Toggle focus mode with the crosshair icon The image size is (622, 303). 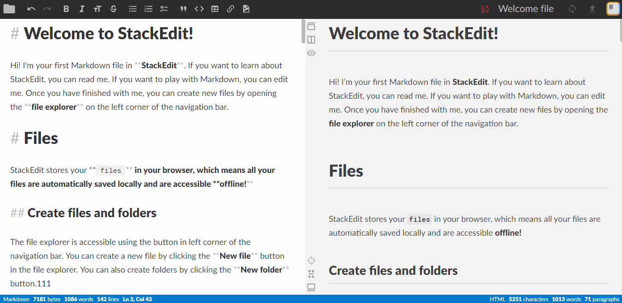[x=311, y=261]
